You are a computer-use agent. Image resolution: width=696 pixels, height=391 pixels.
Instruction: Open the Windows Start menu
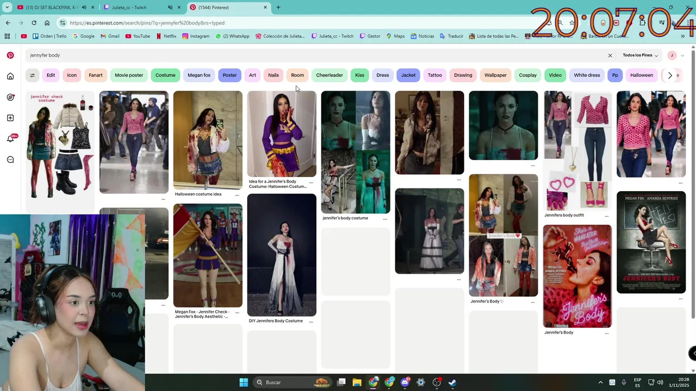coord(244,382)
